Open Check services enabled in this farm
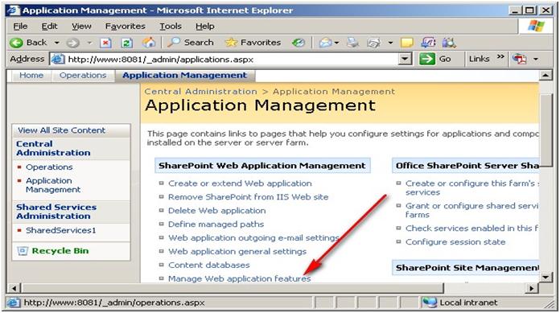560x313 pixels. tap(471, 229)
